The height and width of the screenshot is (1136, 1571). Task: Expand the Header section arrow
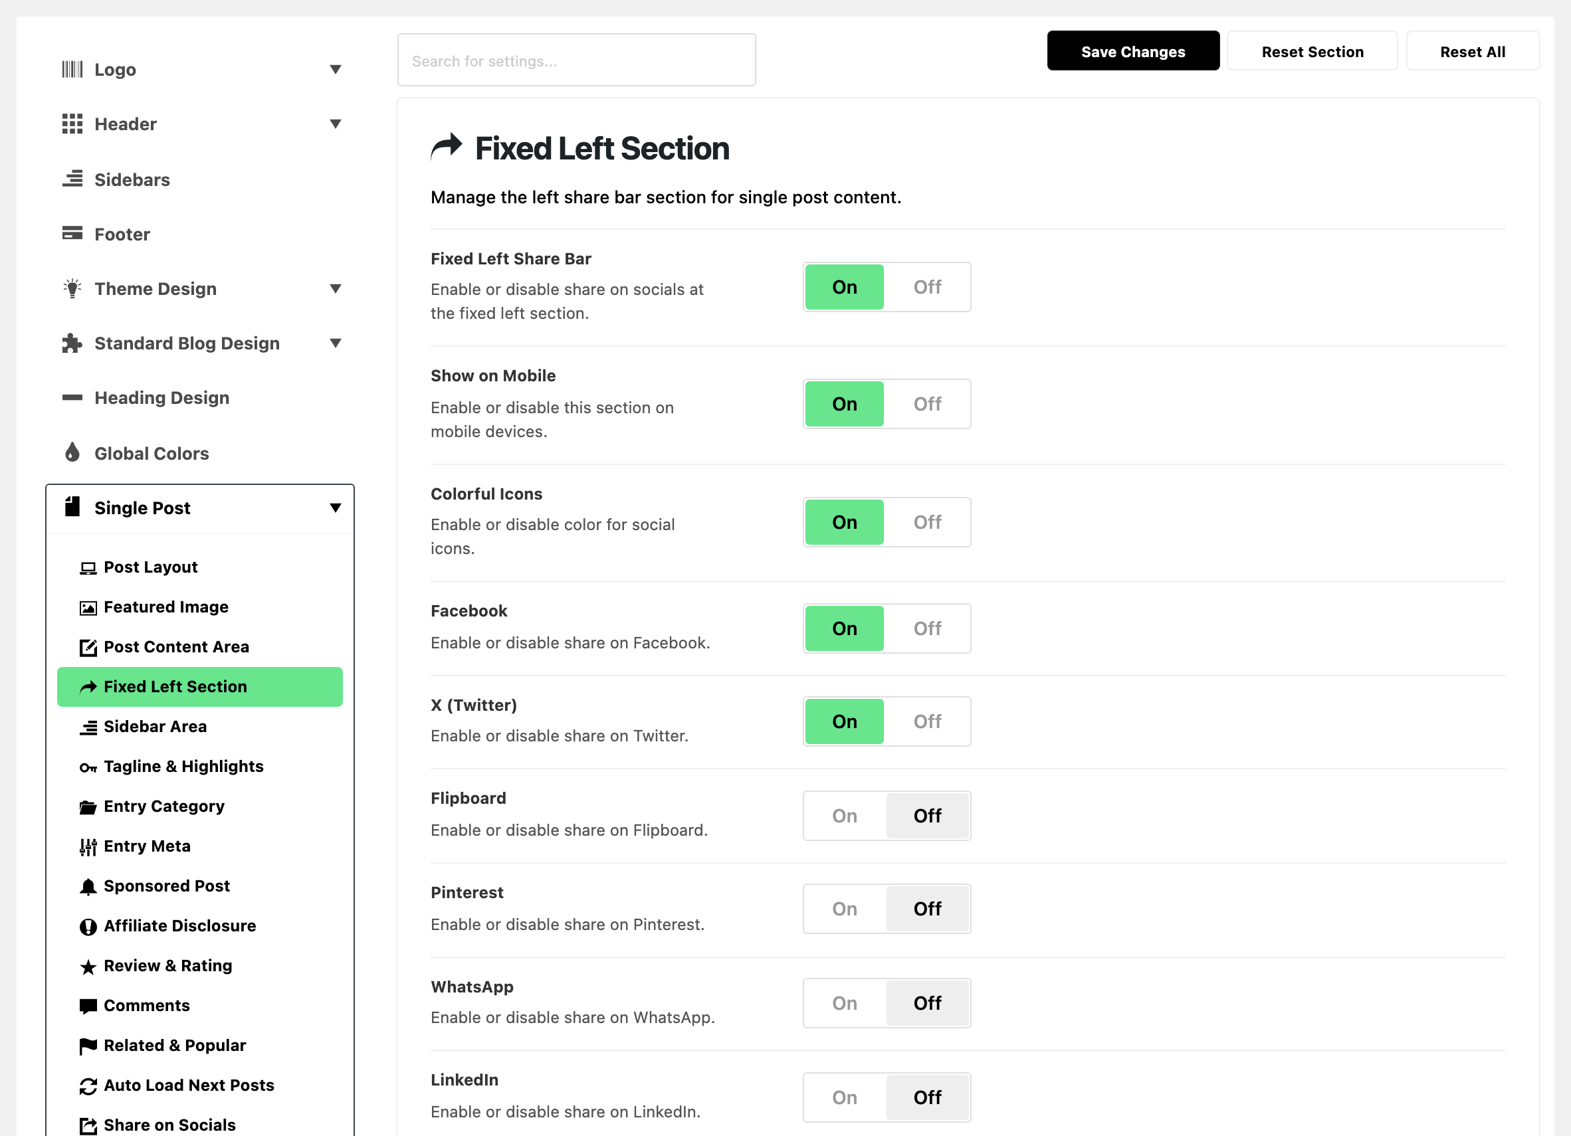click(x=335, y=124)
